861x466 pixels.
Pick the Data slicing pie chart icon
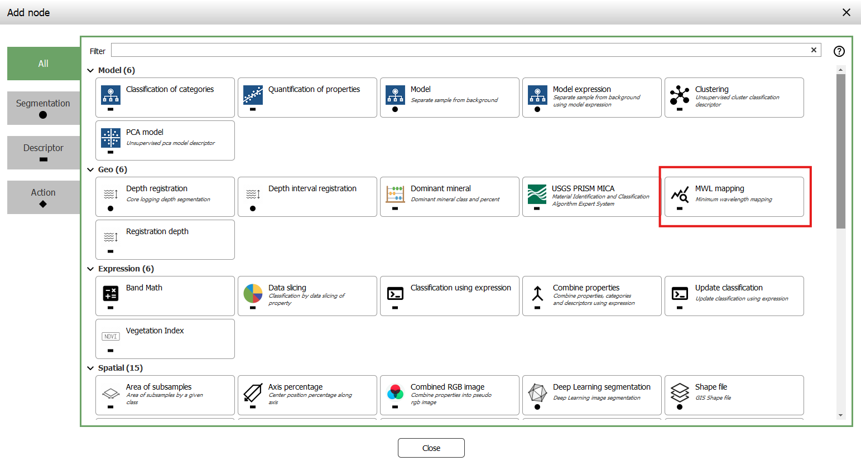click(253, 293)
